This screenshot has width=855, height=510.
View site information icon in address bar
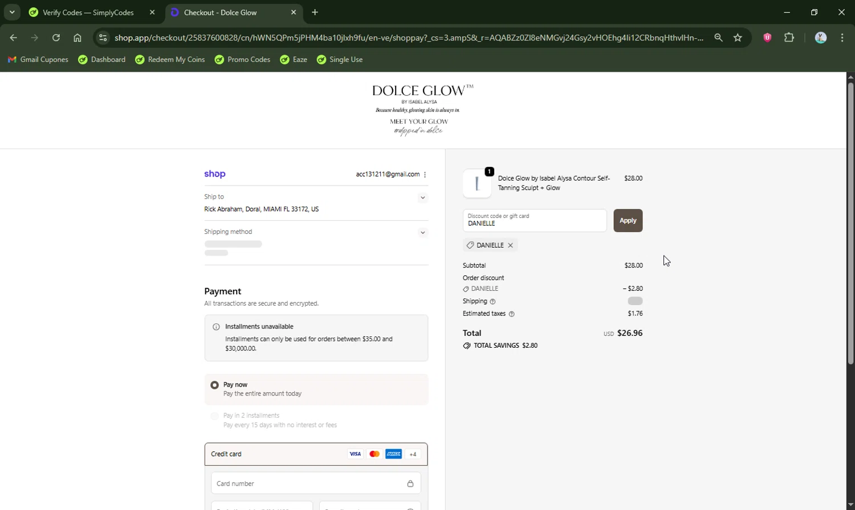click(103, 38)
